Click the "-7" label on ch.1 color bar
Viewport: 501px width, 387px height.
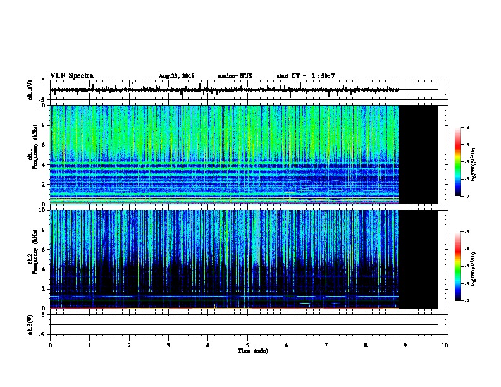pyautogui.click(x=466, y=196)
